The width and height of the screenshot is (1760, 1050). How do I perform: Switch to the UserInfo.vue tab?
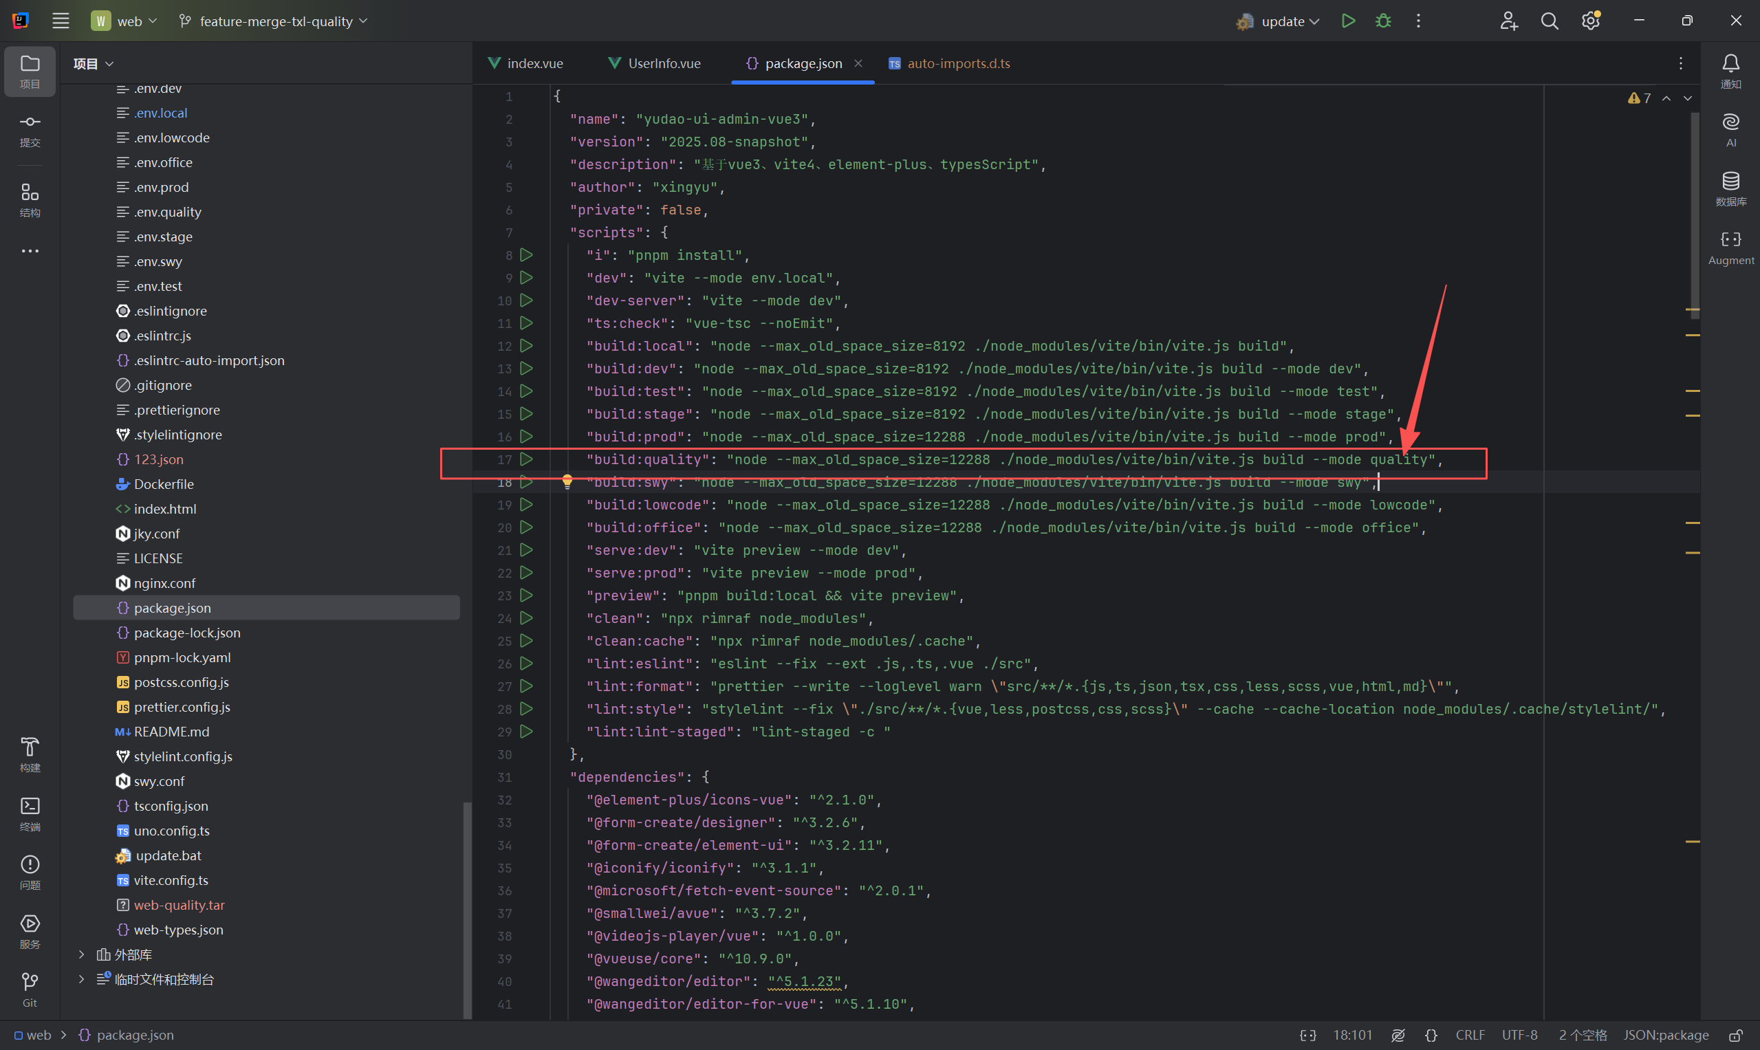663,63
